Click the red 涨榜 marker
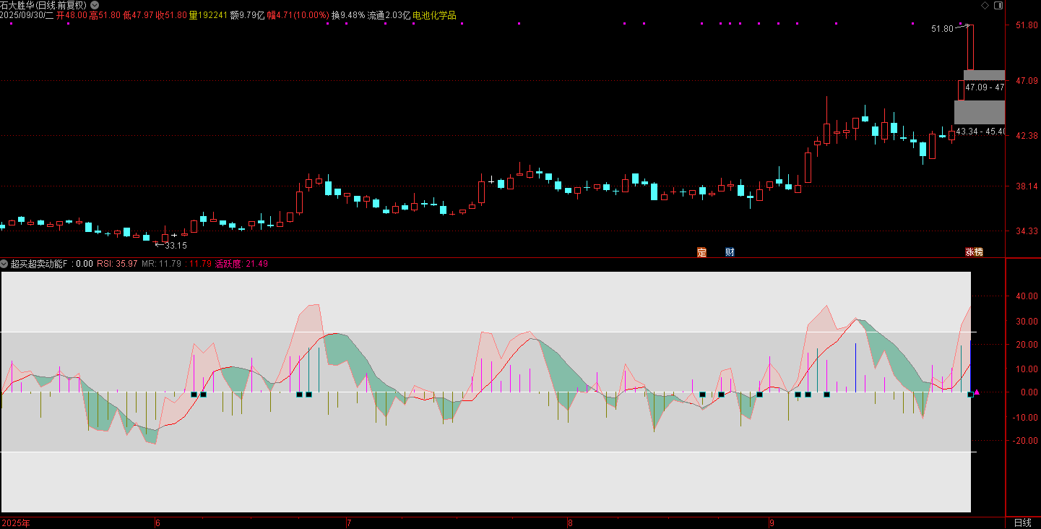 974,252
